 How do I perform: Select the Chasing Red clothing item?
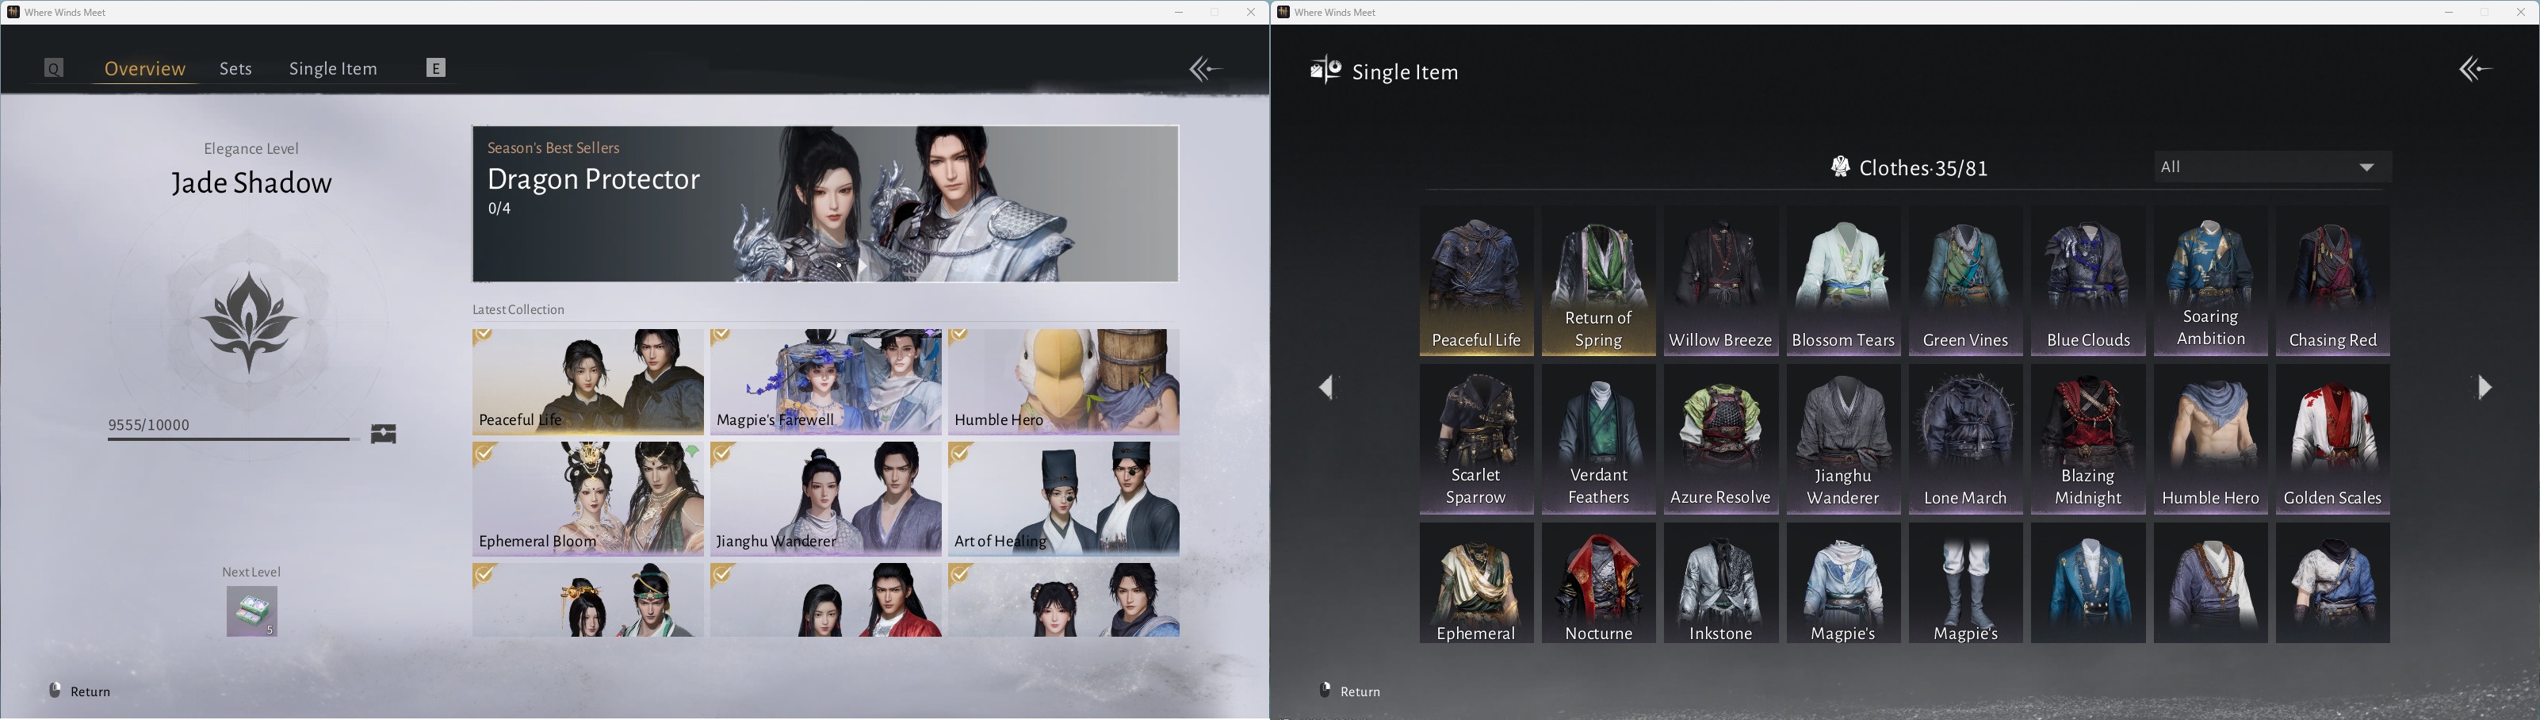[x=2332, y=281]
